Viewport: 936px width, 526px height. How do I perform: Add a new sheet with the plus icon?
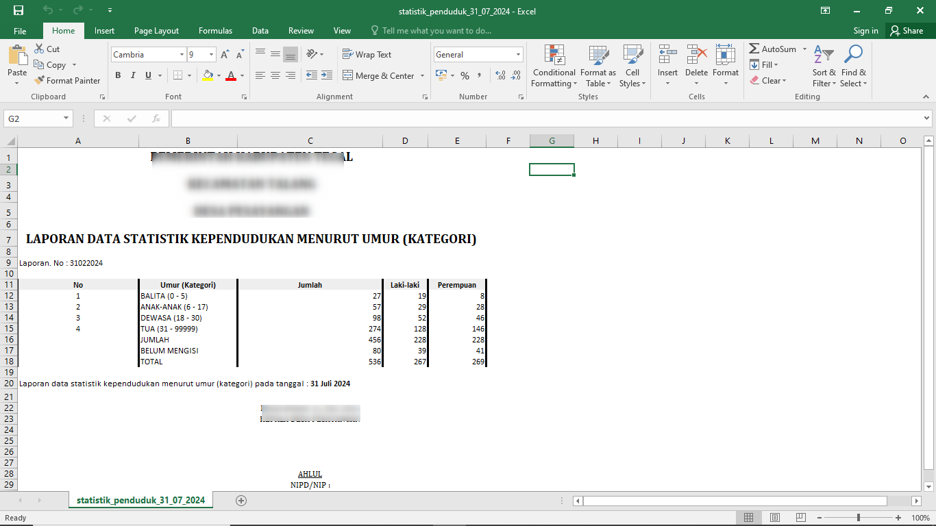tap(241, 501)
